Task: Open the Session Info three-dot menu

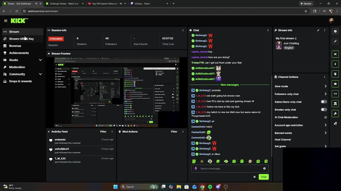Action: tap(183, 30)
